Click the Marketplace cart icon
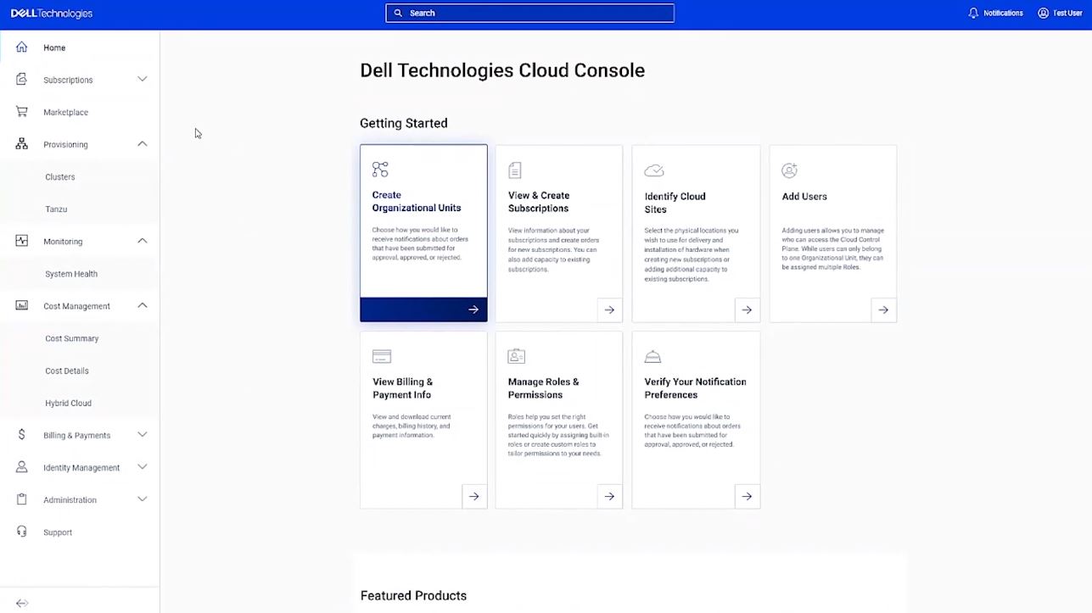The width and height of the screenshot is (1092, 613). point(22,112)
